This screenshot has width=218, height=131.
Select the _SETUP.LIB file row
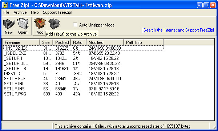pos(83,69)
